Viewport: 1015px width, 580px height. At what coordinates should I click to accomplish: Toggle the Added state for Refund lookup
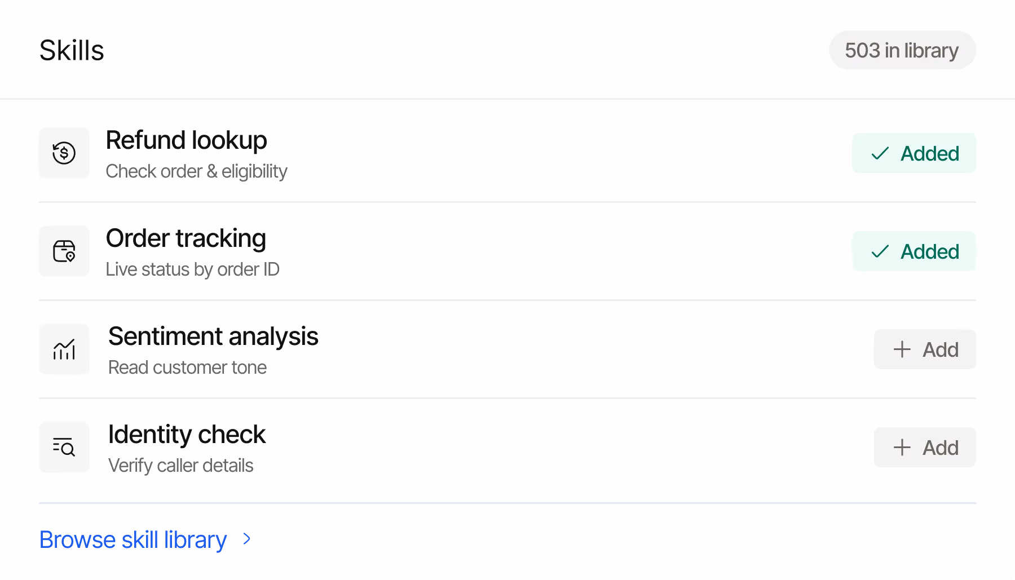(914, 153)
